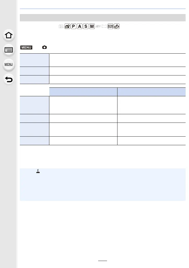Choose the P program mode icon
The height and width of the screenshot is (268, 189).
point(73,26)
